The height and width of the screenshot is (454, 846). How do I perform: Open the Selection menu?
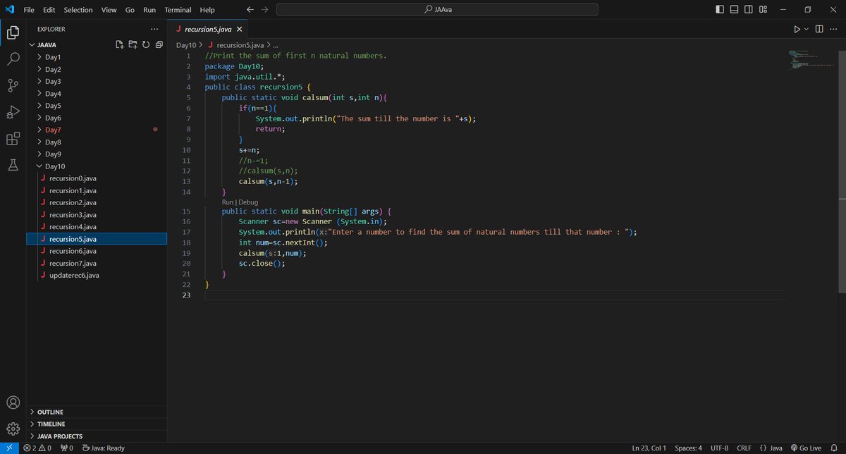tap(78, 10)
